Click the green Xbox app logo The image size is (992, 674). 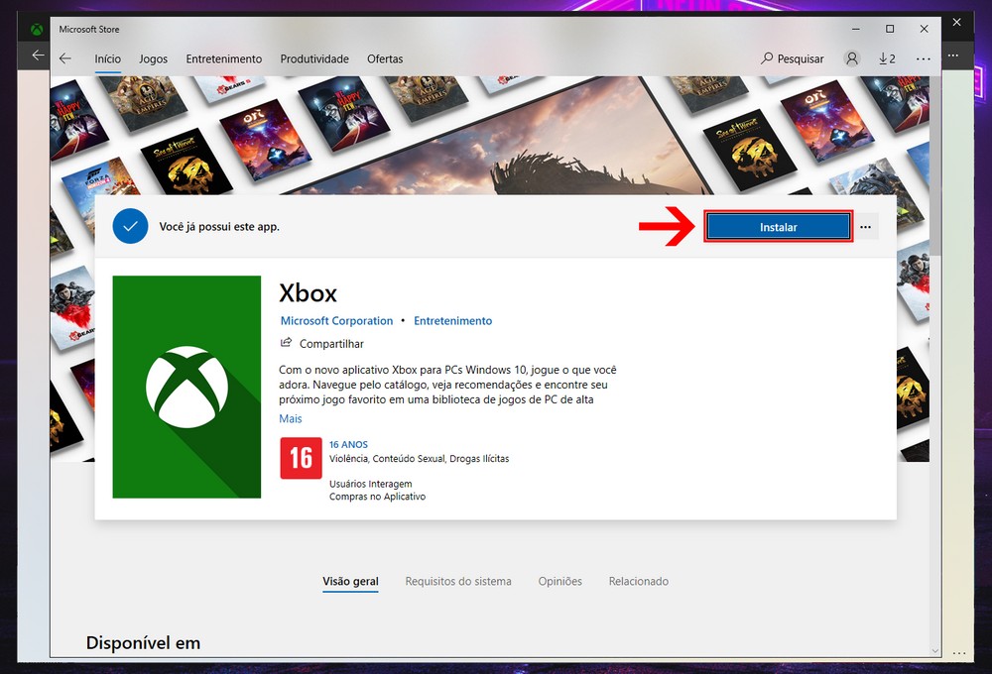point(186,387)
